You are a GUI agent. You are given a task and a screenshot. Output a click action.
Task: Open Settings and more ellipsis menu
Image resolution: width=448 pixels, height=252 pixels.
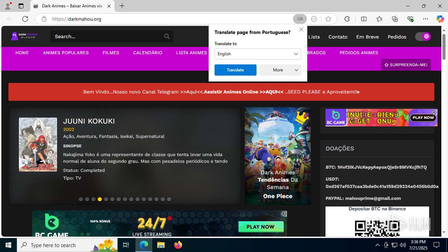[426, 19]
